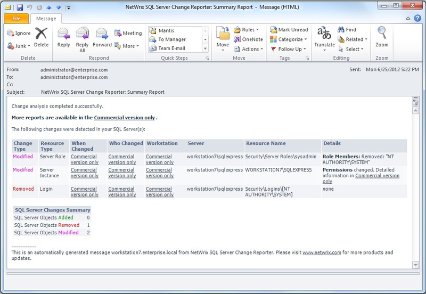Mark the message as Unread
426x294 pixels.
coord(289,30)
